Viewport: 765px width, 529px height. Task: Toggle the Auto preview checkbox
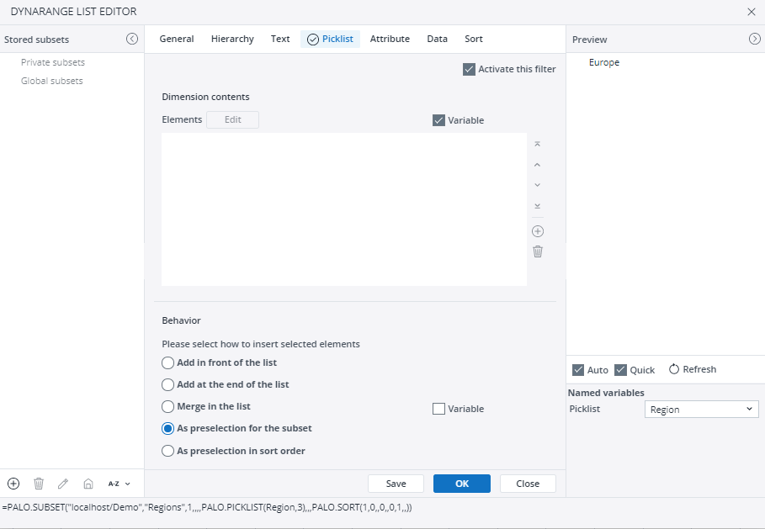[x=578, y=369]
